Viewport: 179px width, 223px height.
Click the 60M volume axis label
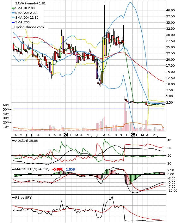[6, 105]
